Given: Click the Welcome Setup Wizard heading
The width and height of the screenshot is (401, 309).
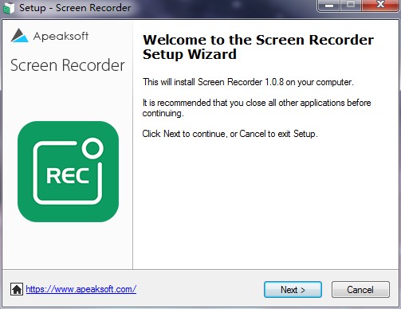Looking at the screenshot, I should (x=258, y=47).
